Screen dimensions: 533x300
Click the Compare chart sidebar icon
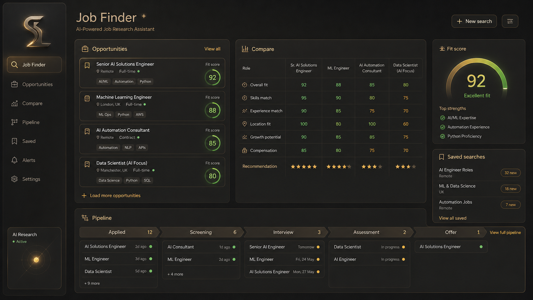(x=14, y=103)
